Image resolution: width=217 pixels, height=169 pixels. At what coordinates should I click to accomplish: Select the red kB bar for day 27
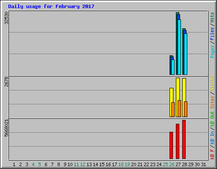point(178,141)
